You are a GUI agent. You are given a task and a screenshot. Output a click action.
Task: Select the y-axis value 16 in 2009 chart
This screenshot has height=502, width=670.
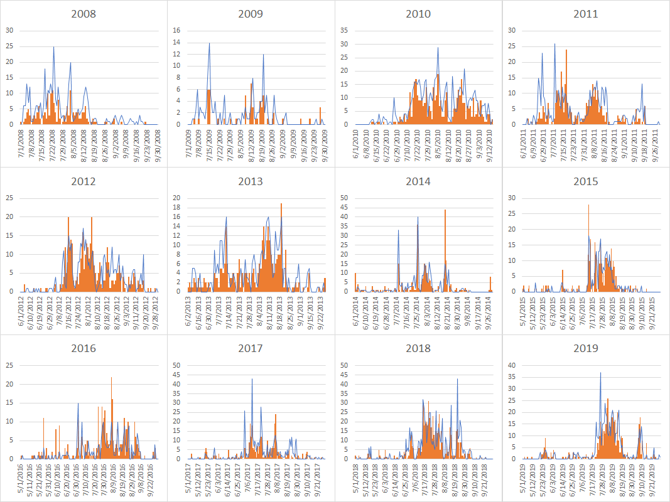tap(176, 30)
